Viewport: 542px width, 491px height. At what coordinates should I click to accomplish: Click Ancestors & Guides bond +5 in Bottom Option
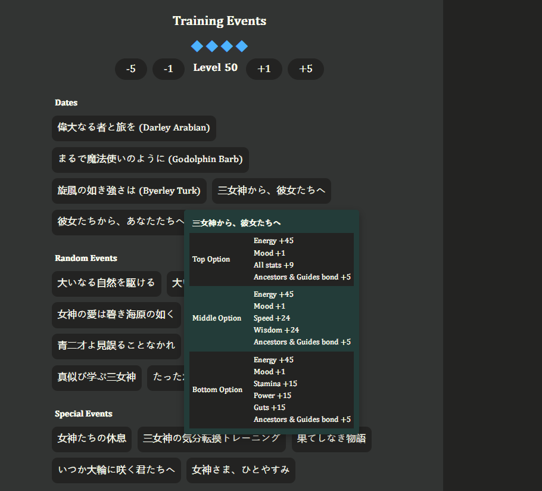click(302, 419)
